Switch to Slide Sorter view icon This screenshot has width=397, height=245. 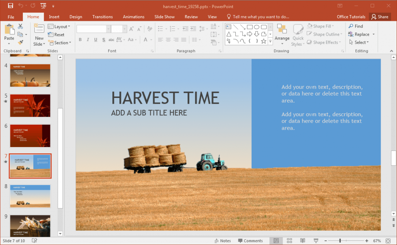(290, 240)
